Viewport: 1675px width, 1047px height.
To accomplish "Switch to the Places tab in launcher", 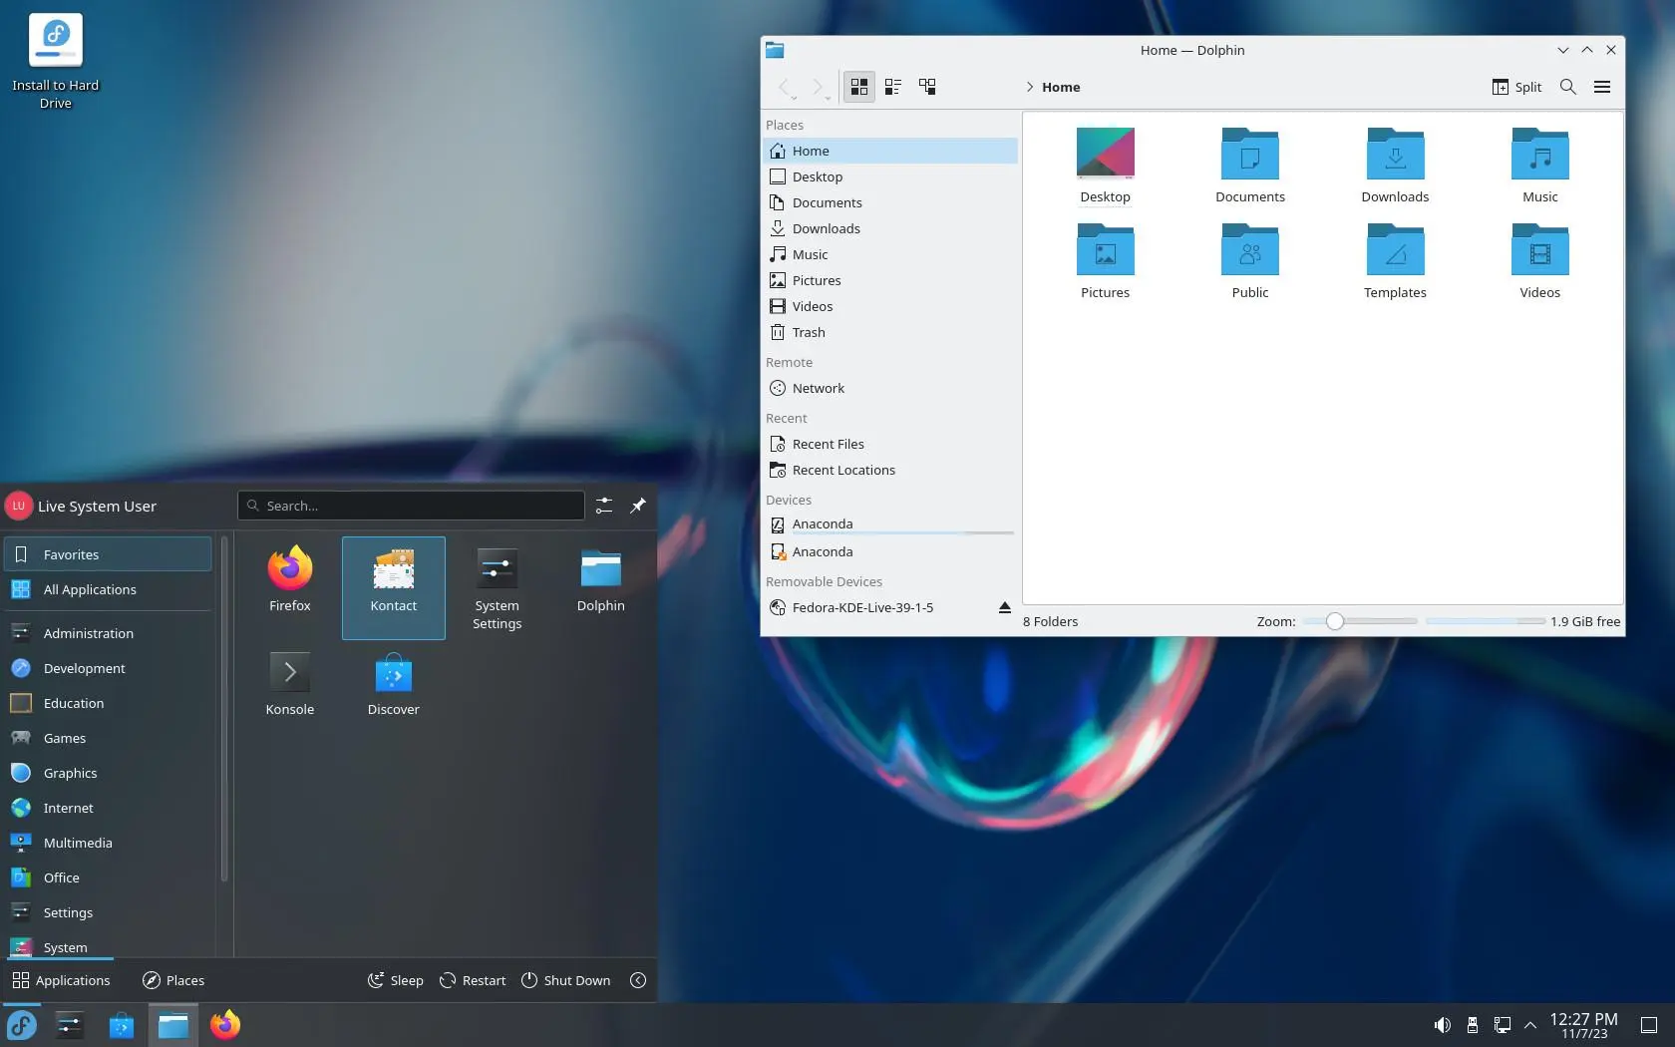I will (x=173, y=980).
